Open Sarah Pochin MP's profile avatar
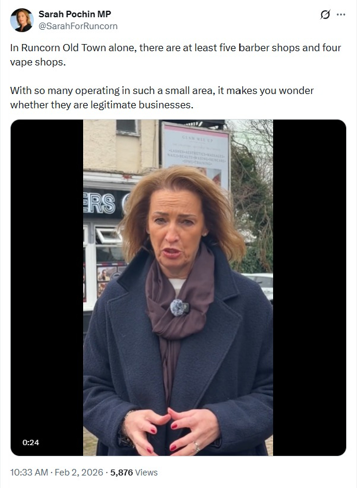 (x=22, y=20)
